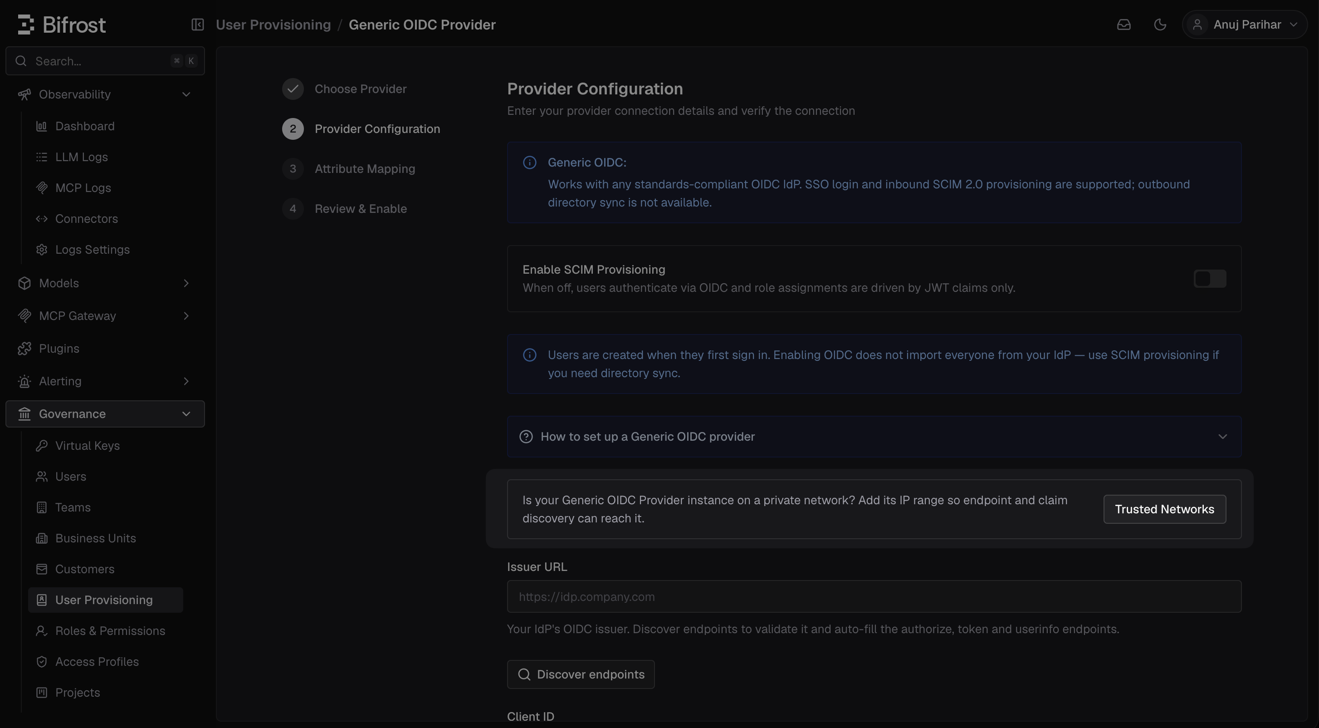The height and width of the screenshot is (728, 1319).
Task: Click the search magnifier icon in sidebar
Action: pos(21,61)
